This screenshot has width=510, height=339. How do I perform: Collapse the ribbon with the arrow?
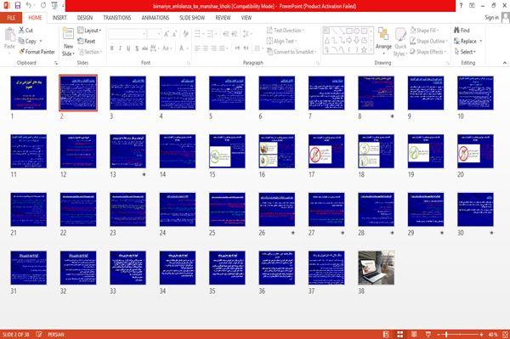(505, 63)
